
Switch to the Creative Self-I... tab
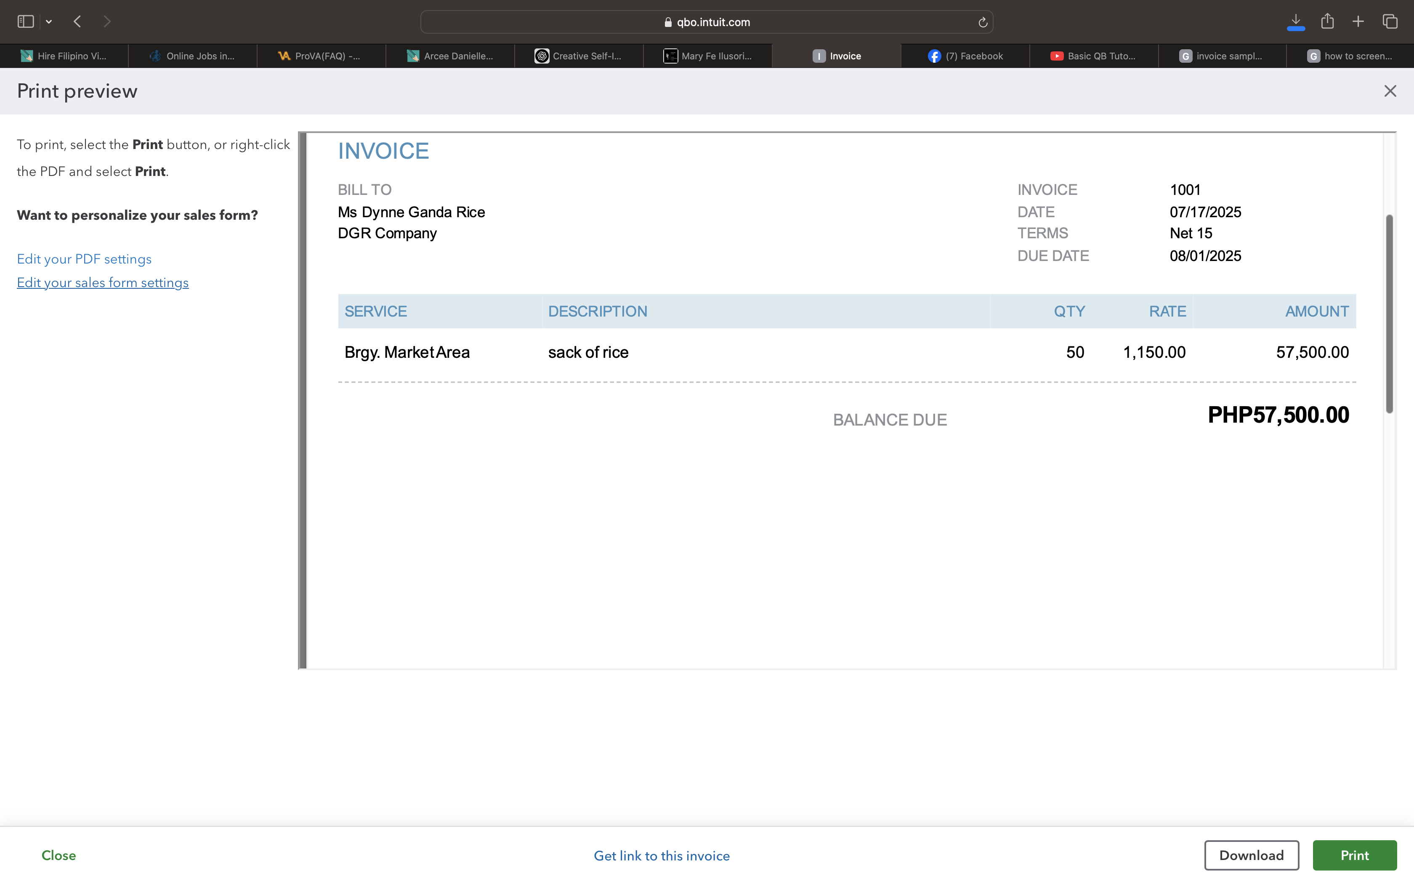pos(579,56)
